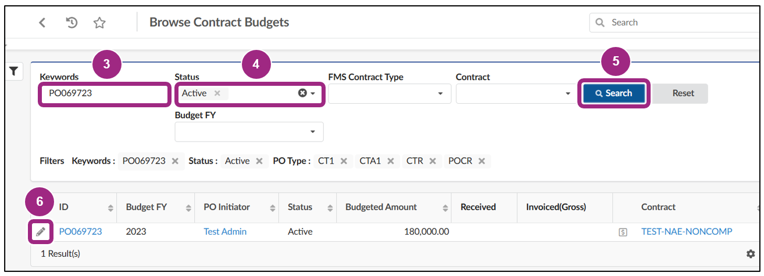
Task: Open Test Admin initiator link
Action: [225, 231]
